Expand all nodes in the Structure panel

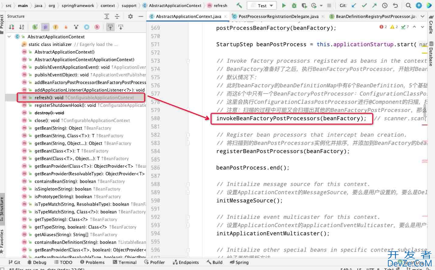pos(107,16)
